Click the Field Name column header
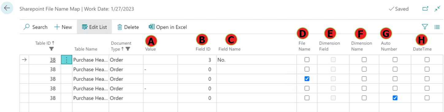The height and width of the screenshot is (112, 444). tap(229, 49)
